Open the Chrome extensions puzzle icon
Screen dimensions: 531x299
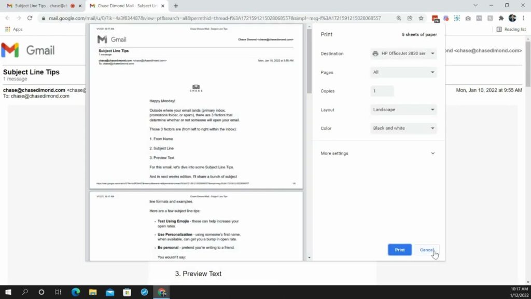coord(501,18)
